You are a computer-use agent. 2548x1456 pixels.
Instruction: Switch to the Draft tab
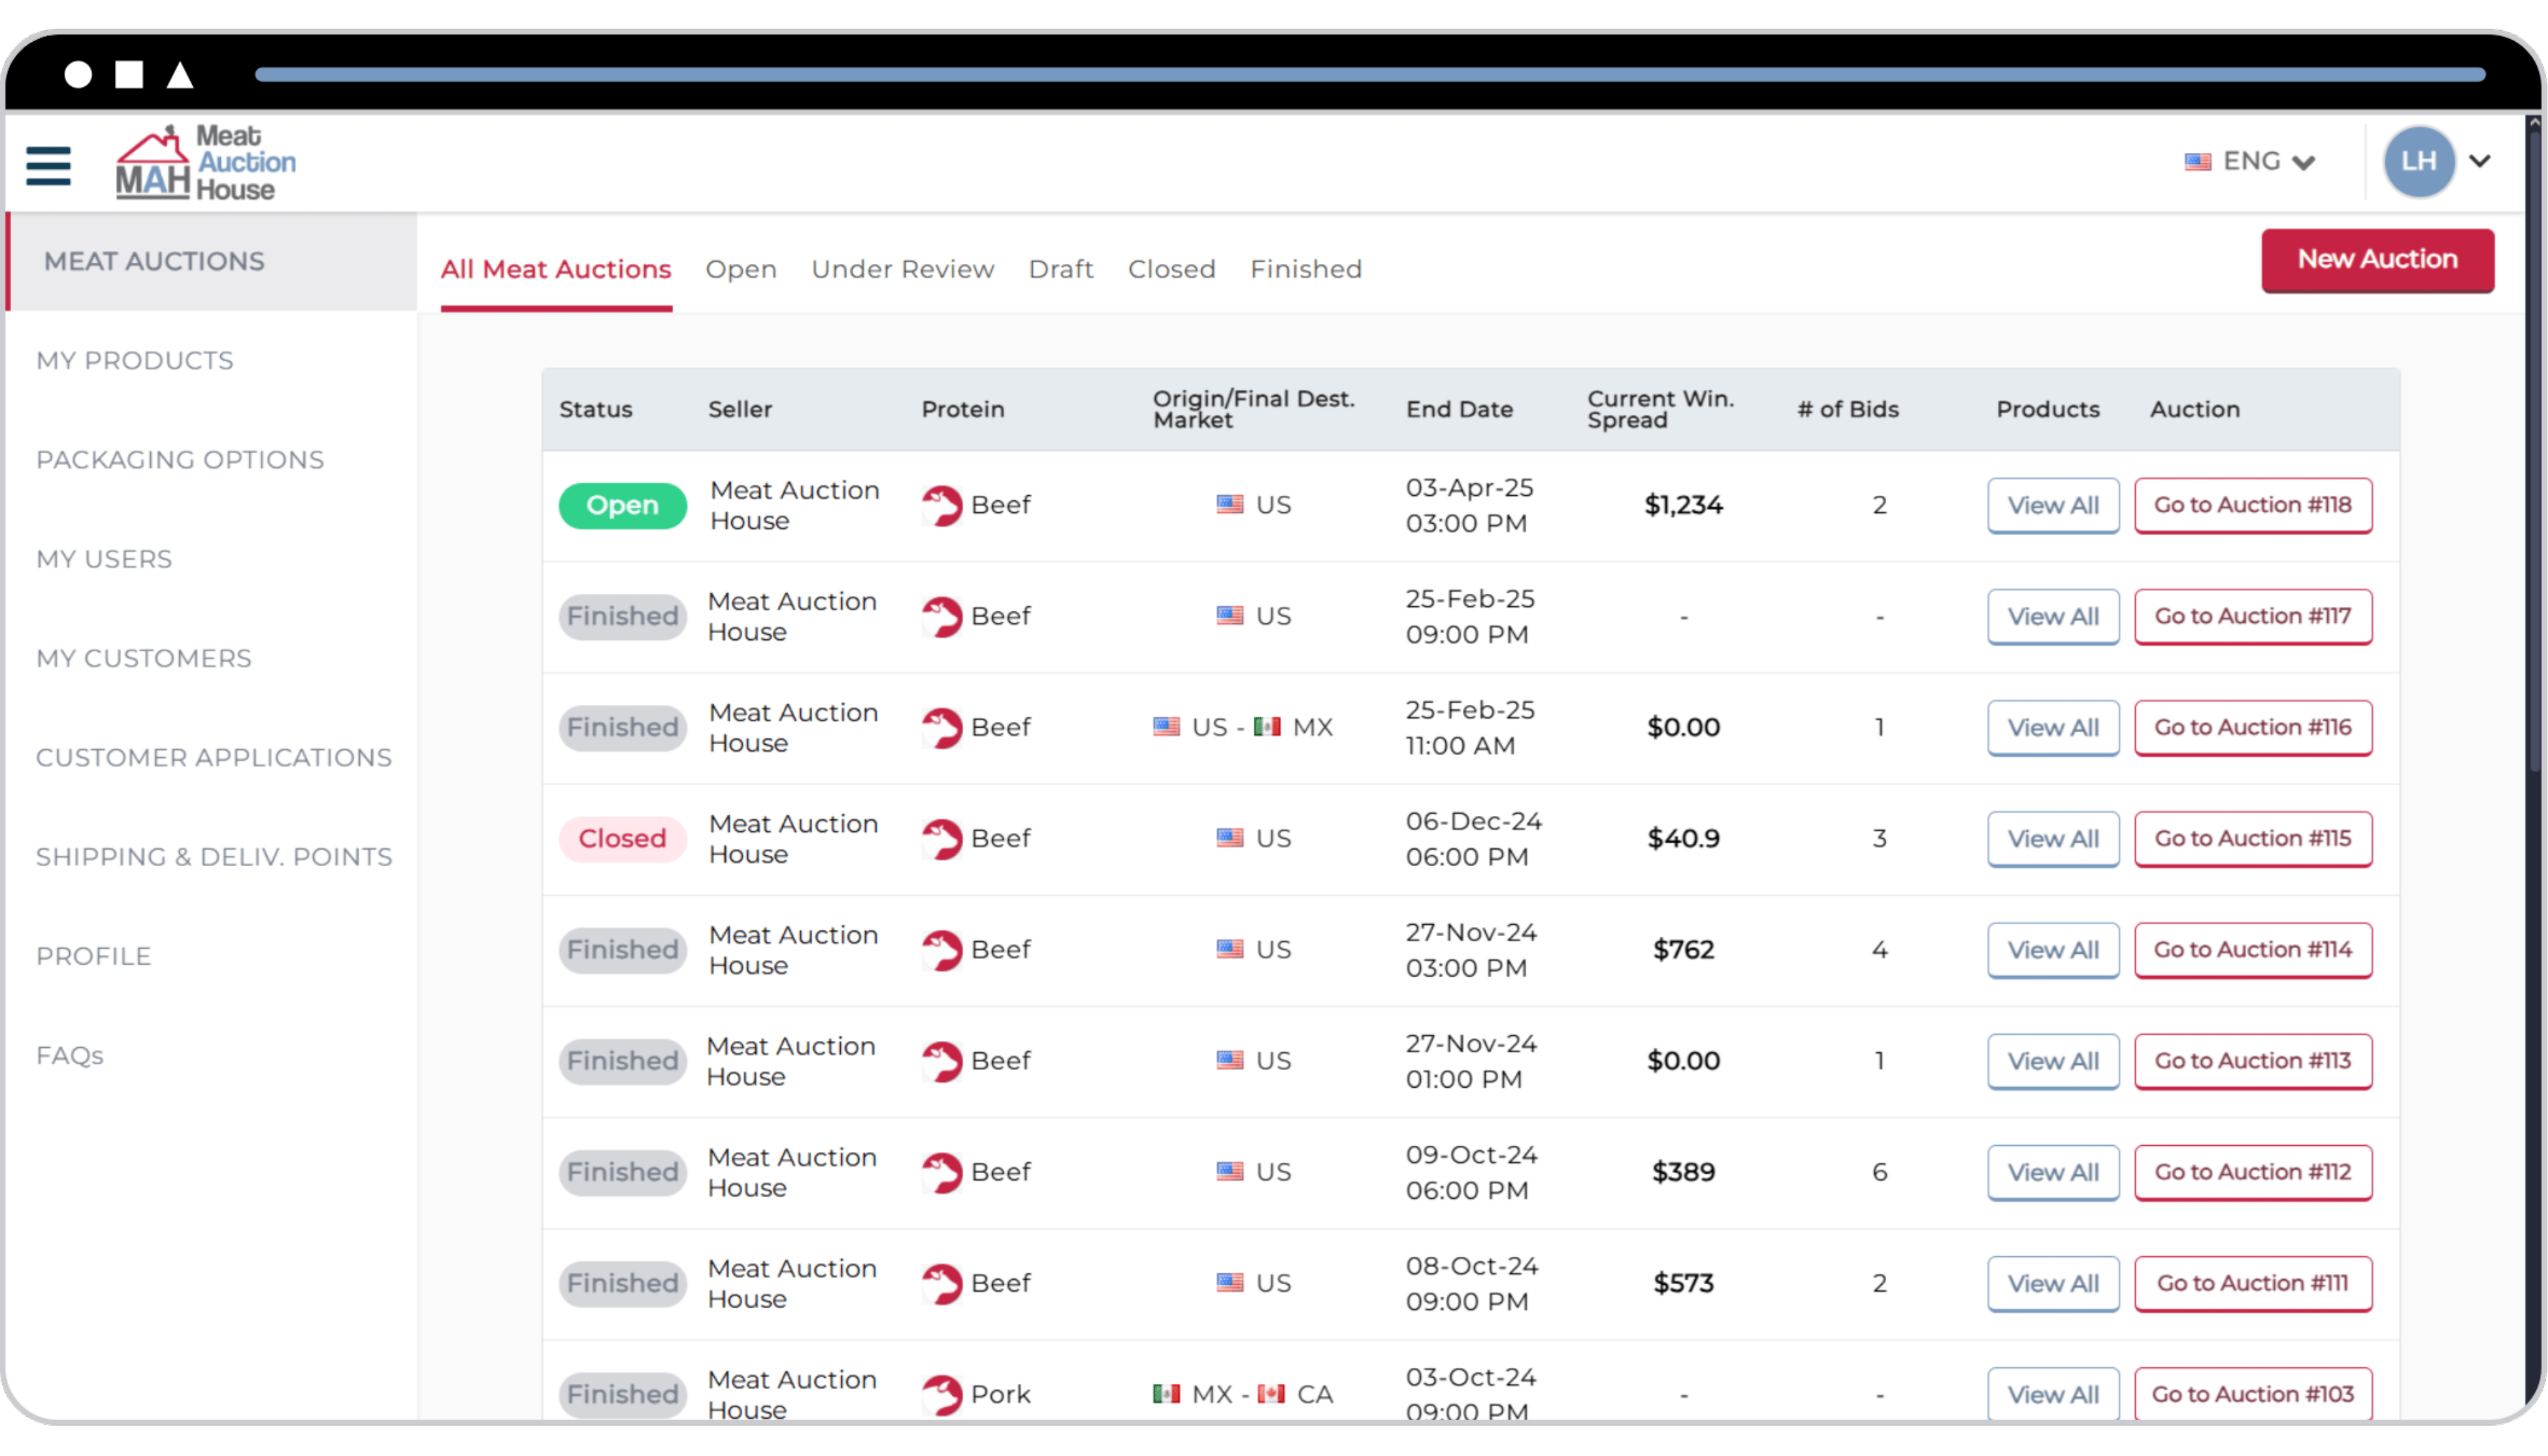1061,269
